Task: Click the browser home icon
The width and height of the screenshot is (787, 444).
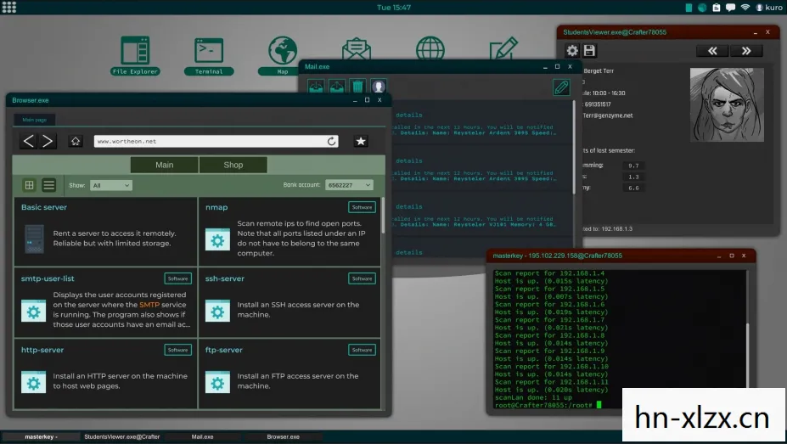Action: click(x=76, y=141)
